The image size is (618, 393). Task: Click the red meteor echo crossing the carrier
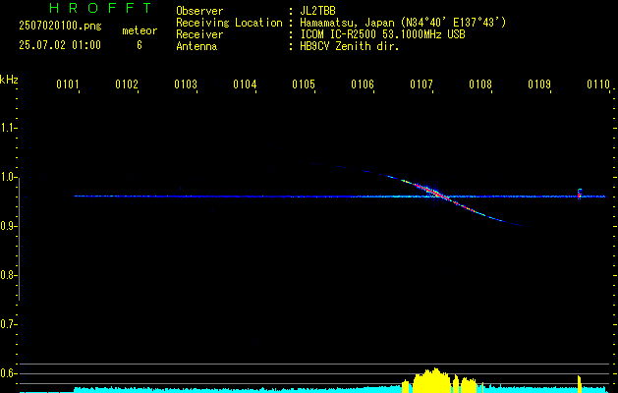point(433,192)
